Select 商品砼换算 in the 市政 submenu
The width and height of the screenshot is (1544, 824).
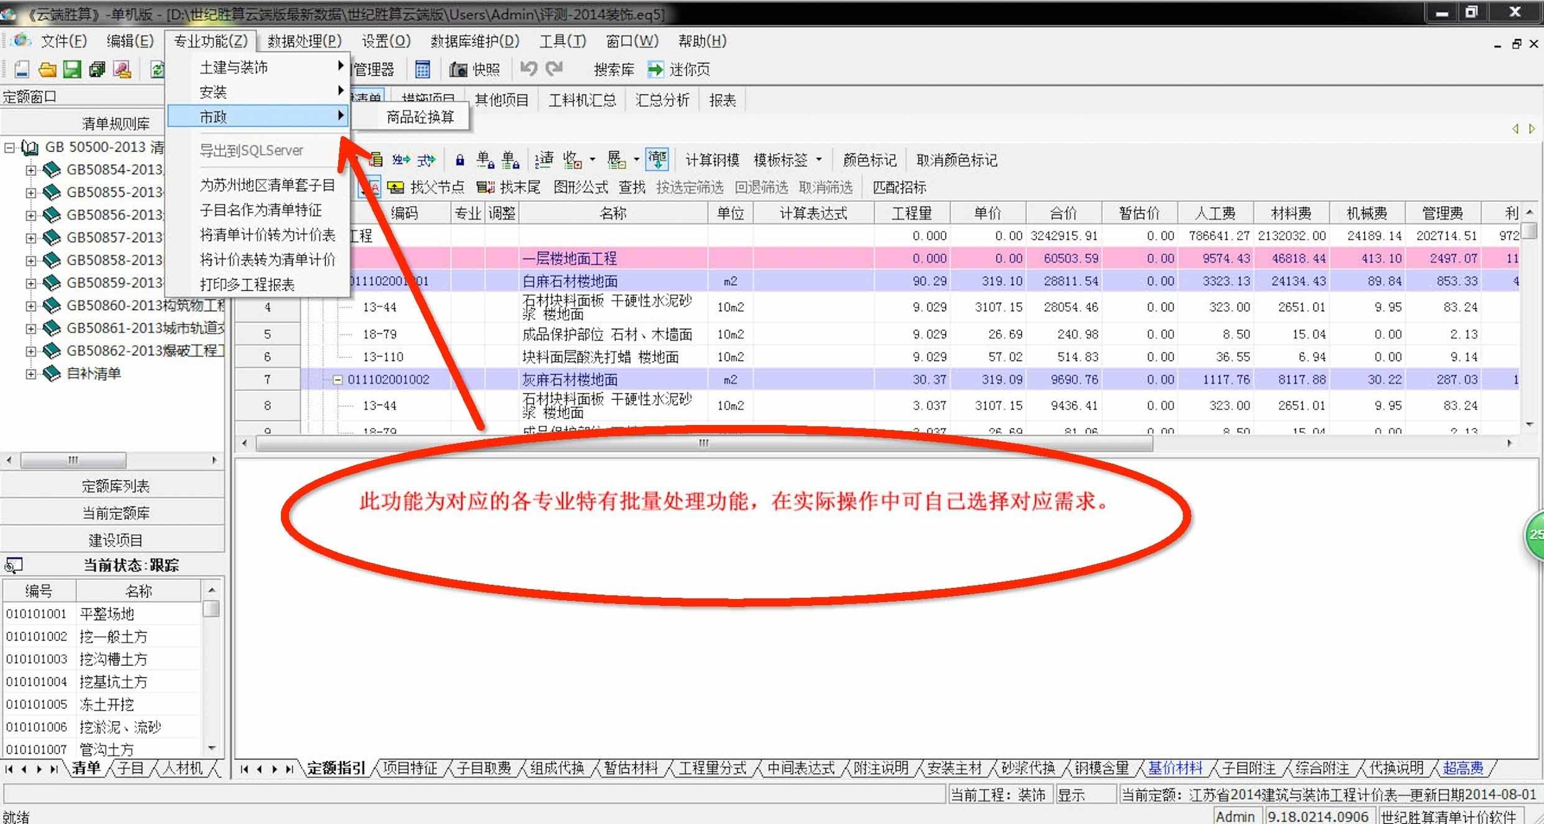[x=420, y=117]
